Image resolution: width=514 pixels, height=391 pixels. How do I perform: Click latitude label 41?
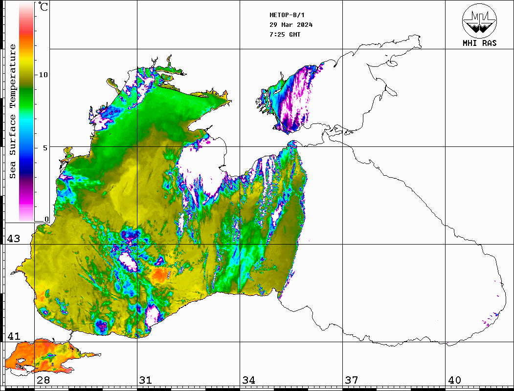(13, 336)
